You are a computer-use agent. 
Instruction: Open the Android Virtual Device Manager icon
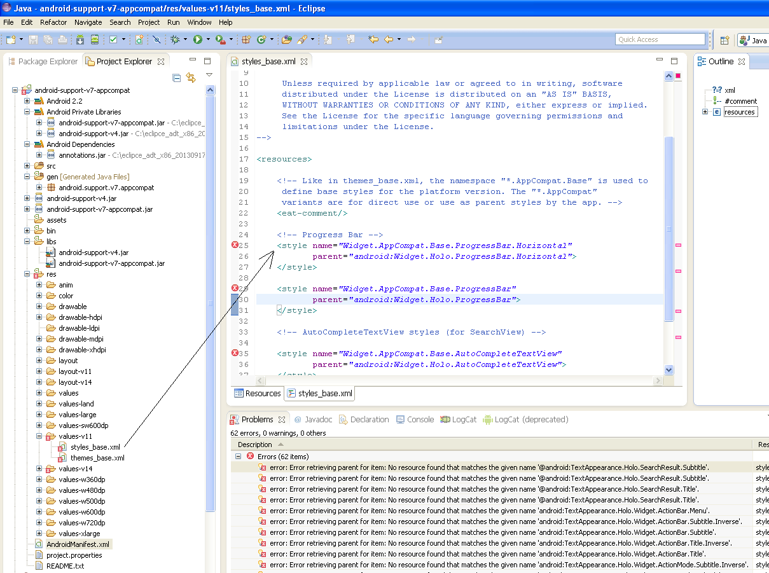[95, 39]
